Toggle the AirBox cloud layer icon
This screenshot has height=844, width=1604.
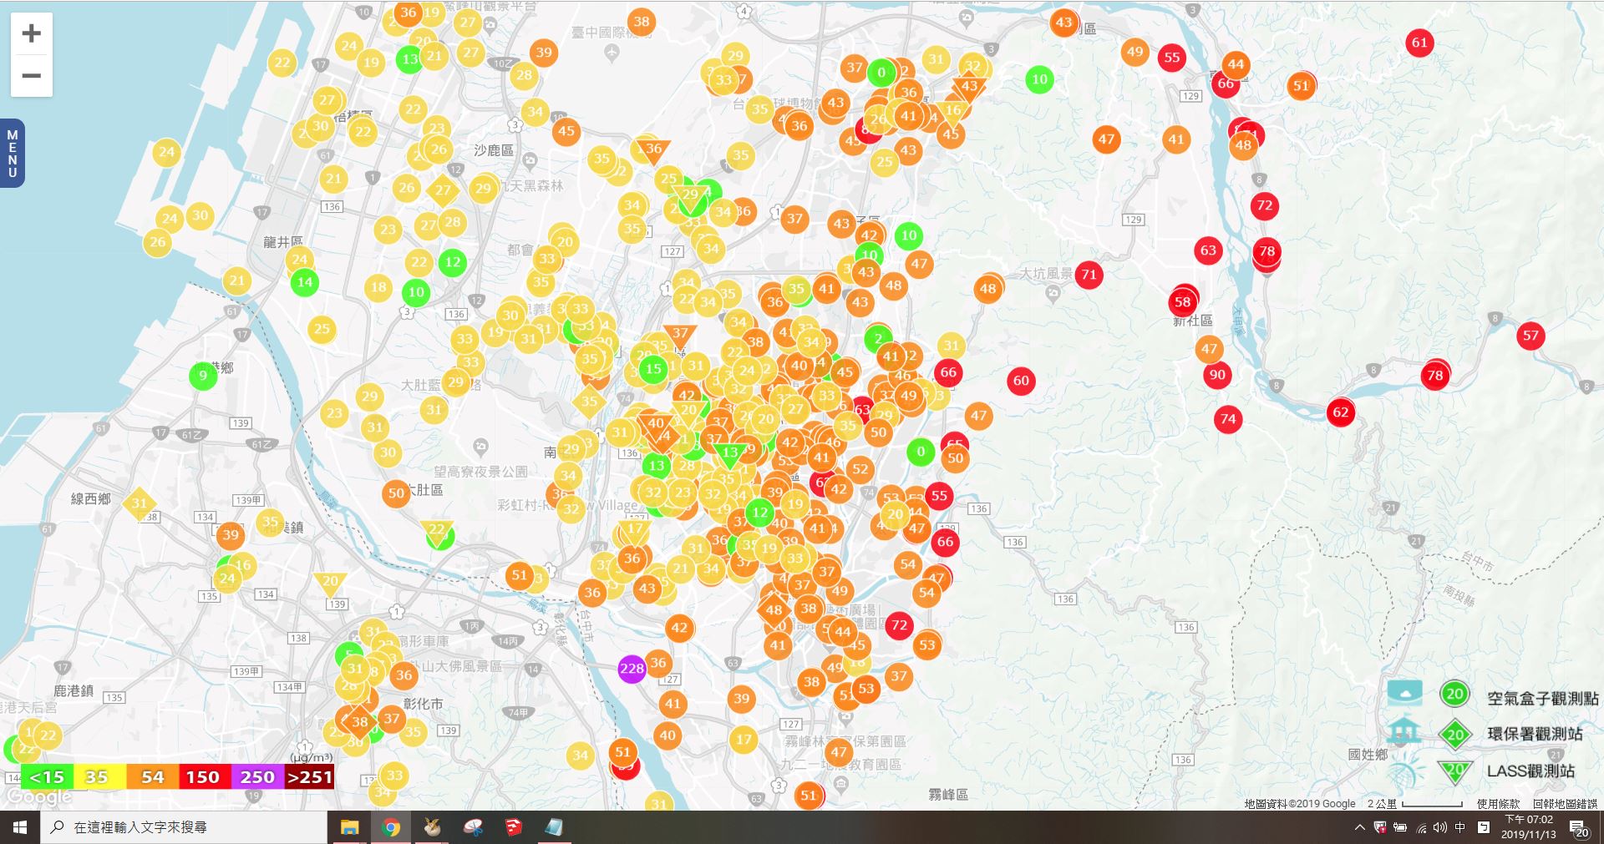[1405, 694]
